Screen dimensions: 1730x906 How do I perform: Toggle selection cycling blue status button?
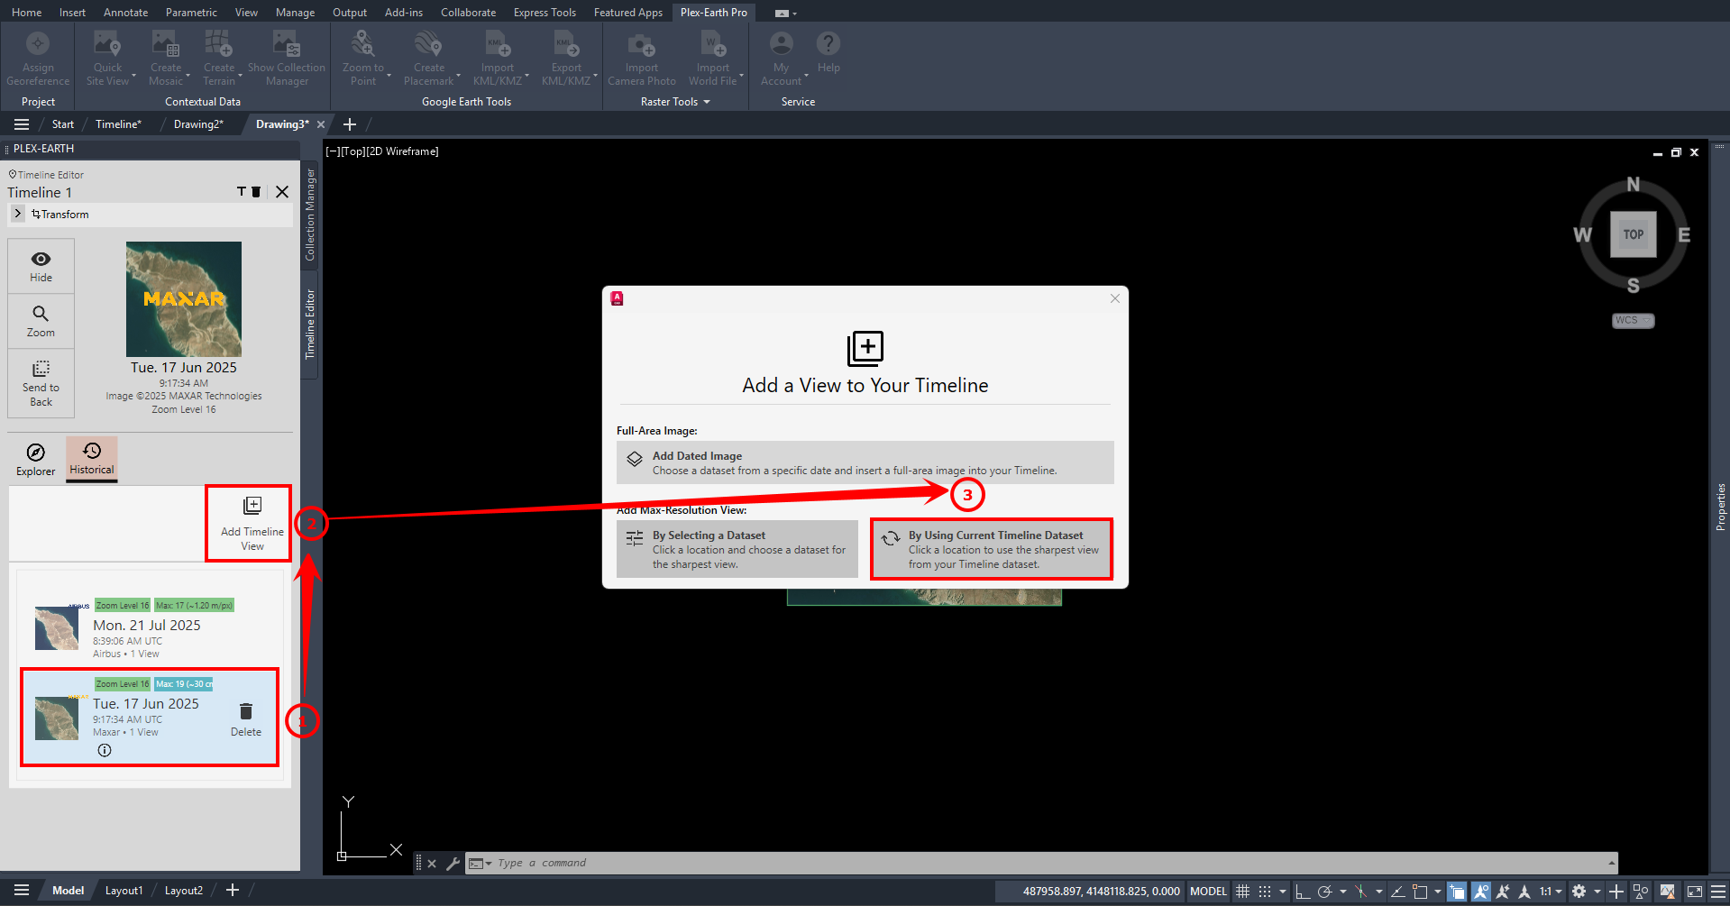pos(1457,891)
